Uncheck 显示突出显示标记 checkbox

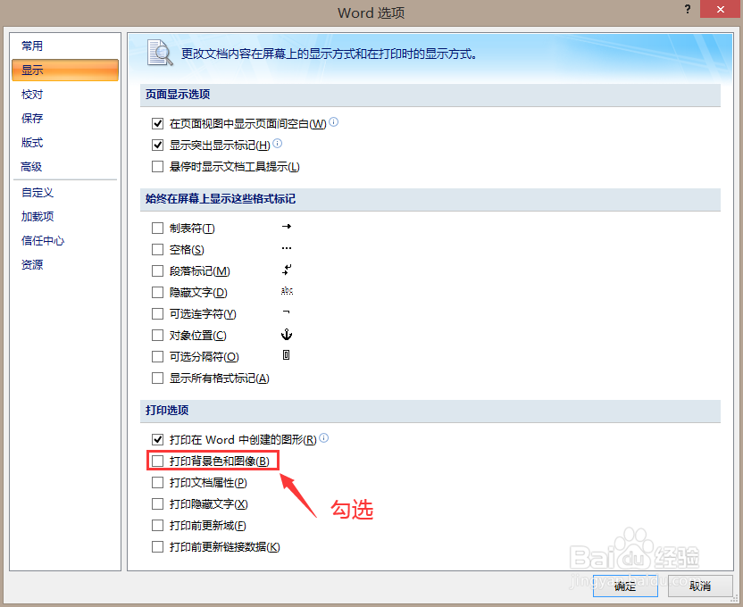157,146
